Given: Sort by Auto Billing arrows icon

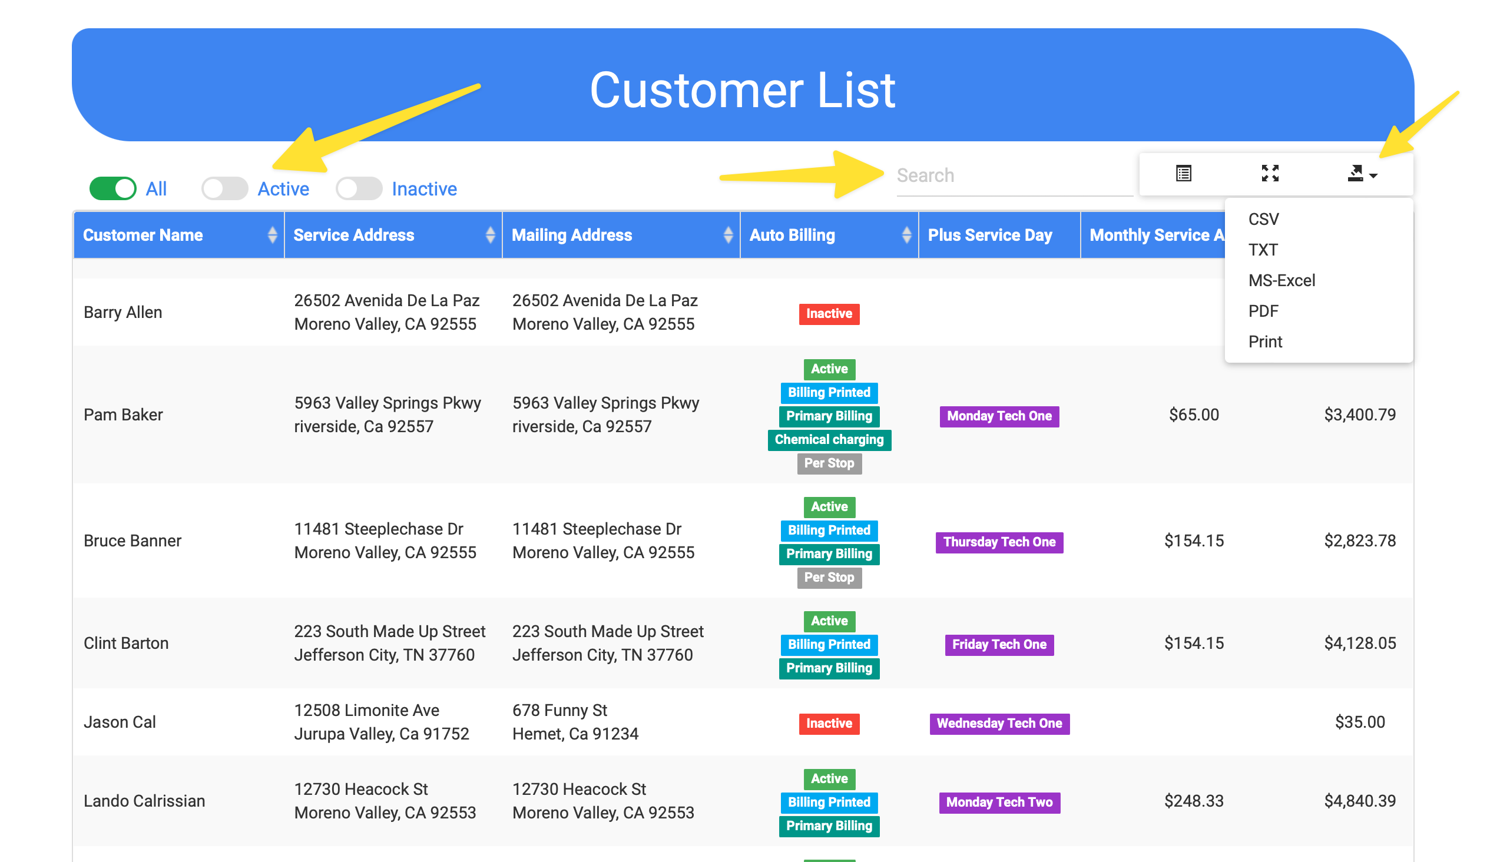Looking at the screenshot, I should tap(906, 235).
